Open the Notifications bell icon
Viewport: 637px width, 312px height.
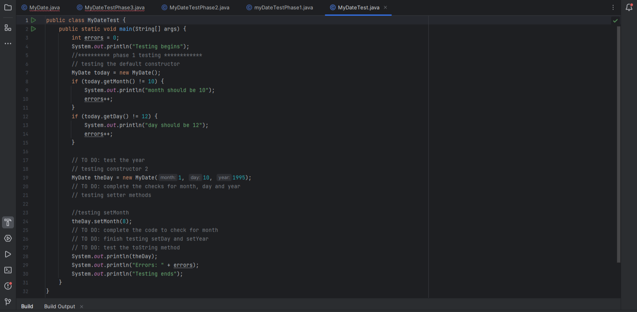[x=629, y=7]
